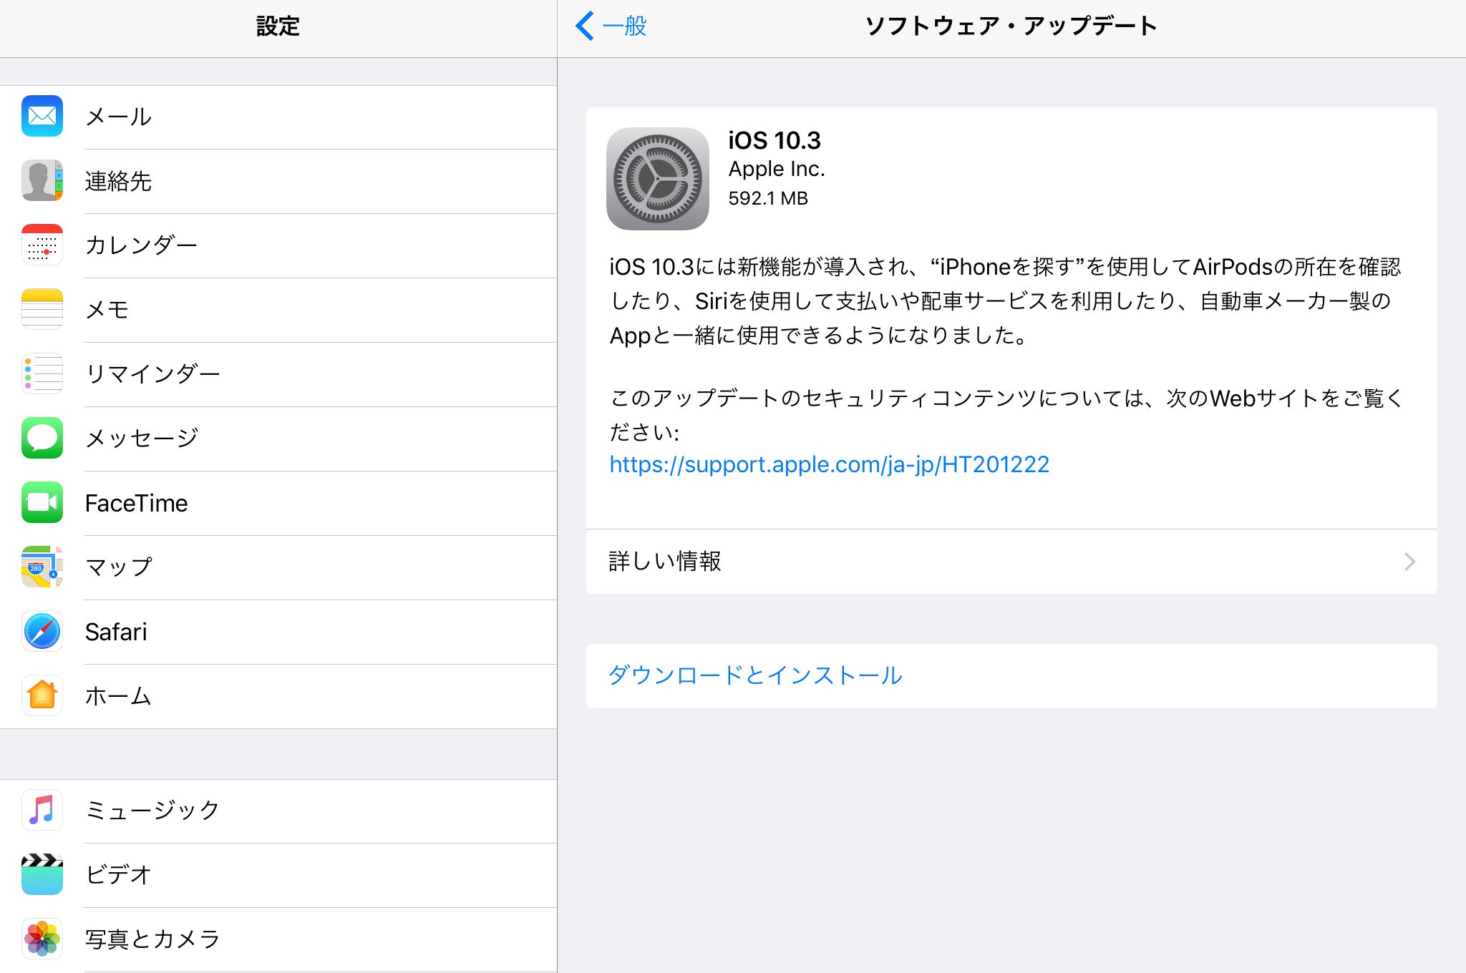Tap the FaceTime camera icon
The width and height of the screenshot is (1466, 973).
pos(42,502)
